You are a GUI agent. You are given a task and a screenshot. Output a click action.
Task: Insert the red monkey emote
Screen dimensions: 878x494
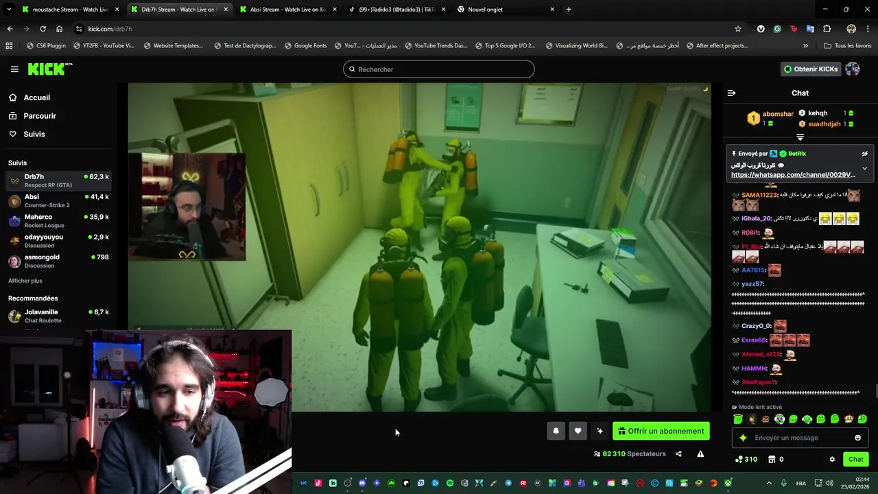tap(849, 419)
